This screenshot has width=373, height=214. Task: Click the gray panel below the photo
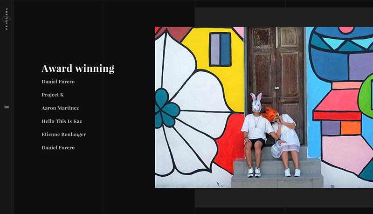click(x=284, y=198)
